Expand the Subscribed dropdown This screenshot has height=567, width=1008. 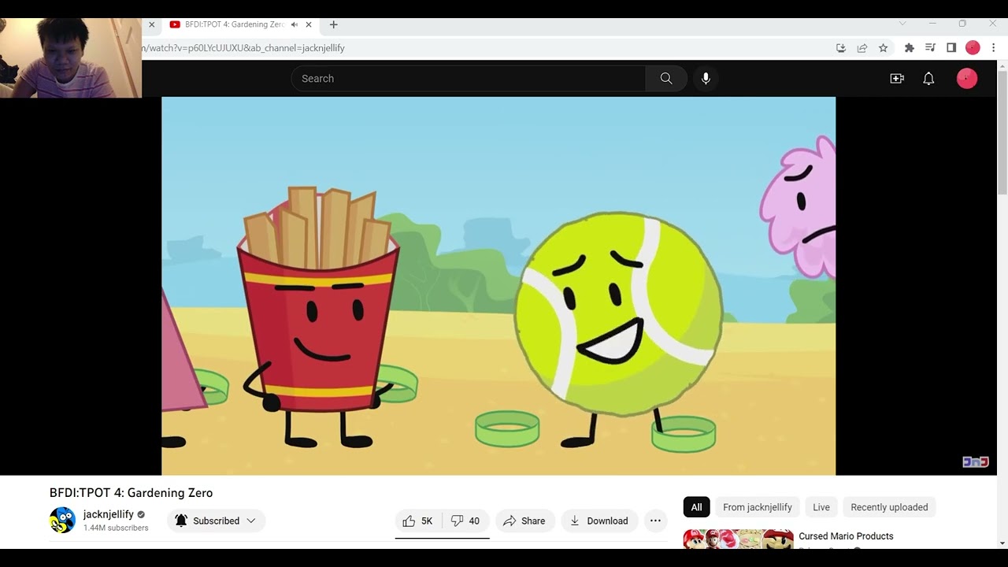coord(216,521)
